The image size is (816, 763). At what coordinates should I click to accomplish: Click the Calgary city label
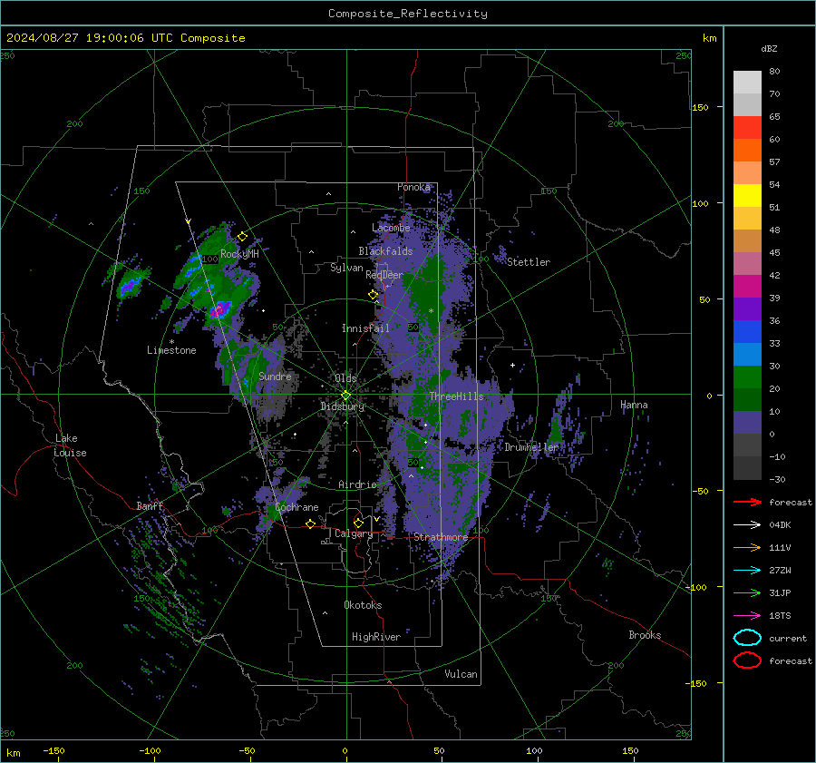354,533
